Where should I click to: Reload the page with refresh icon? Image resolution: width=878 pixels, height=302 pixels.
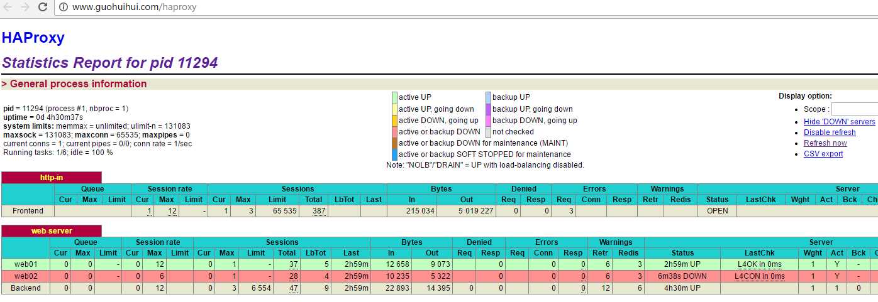[x=43, y=7]
